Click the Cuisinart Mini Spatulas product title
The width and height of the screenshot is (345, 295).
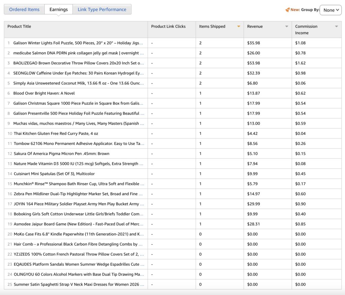pos(54,174)
